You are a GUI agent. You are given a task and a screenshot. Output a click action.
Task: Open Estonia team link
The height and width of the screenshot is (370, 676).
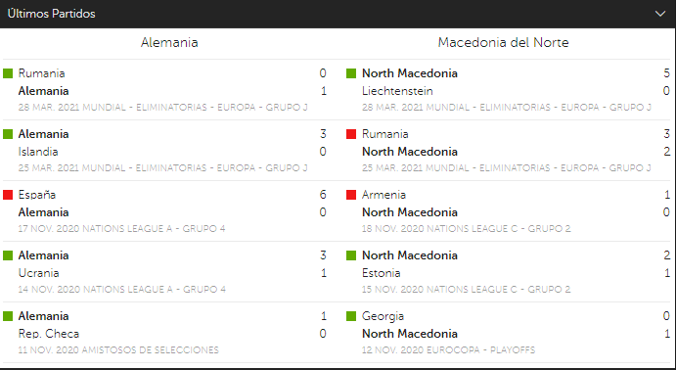point(382,273)
